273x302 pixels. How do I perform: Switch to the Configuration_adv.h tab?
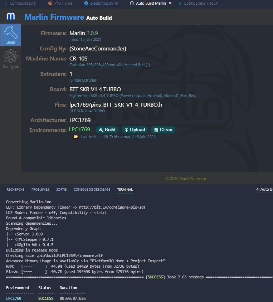pos(199,3)
